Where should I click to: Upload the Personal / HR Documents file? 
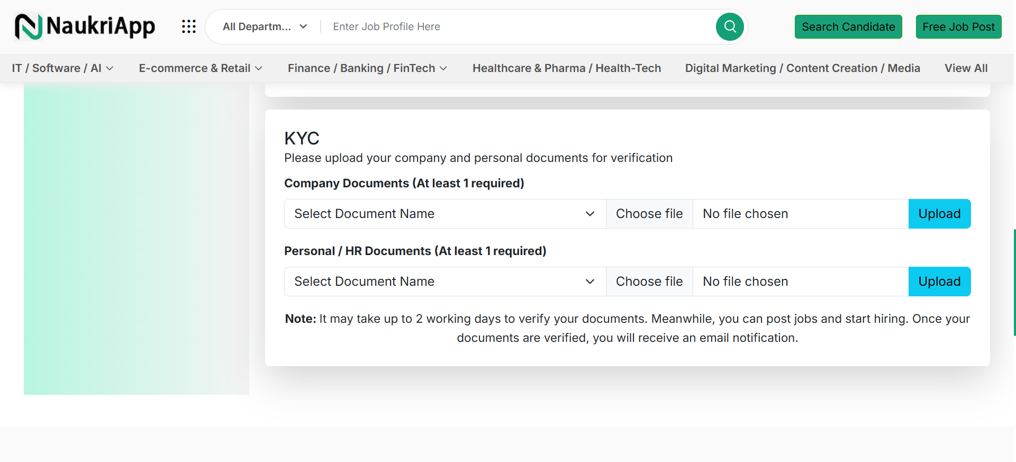pyautogui.click(x=939, y=282)
